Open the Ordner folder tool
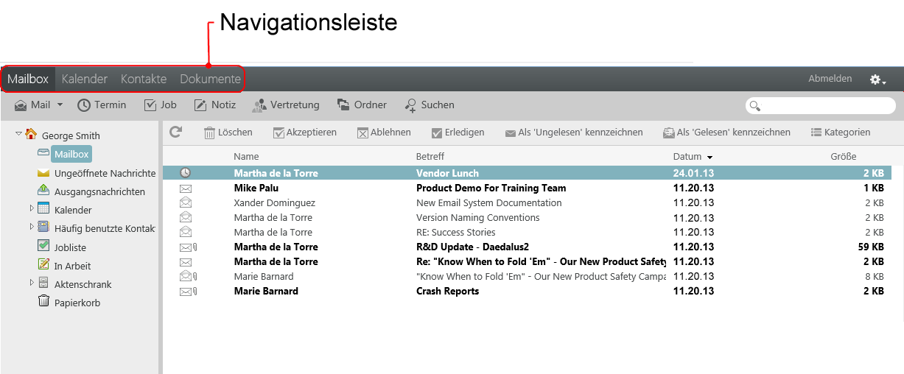904x374 pixels. point(362,105)
